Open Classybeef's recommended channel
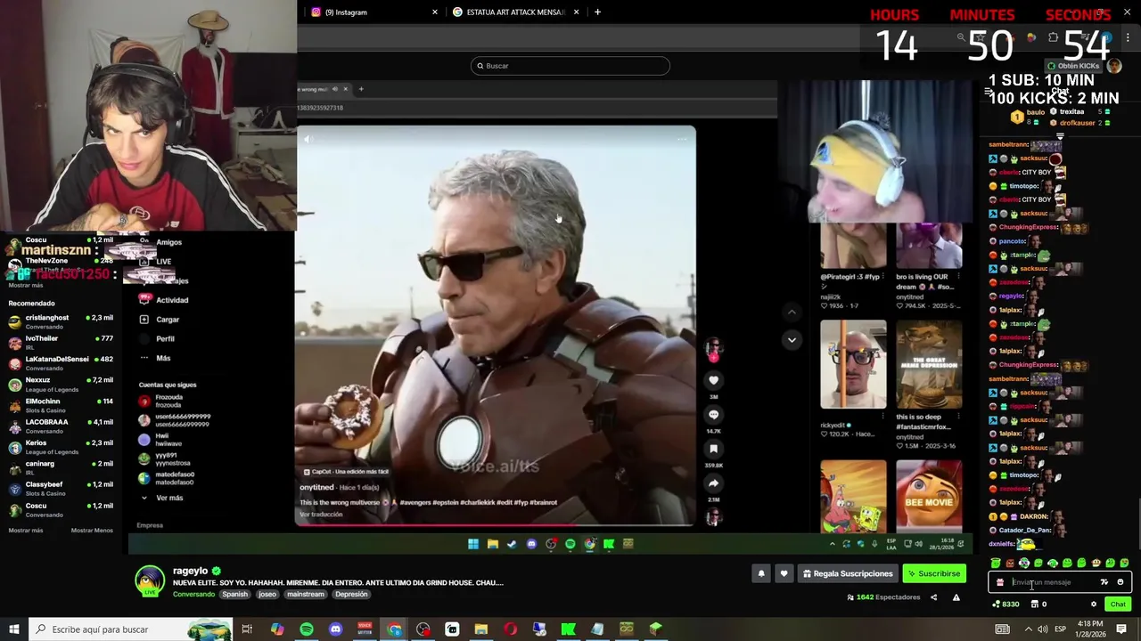This screenshot has width=1141, height=641. (61, 488)
